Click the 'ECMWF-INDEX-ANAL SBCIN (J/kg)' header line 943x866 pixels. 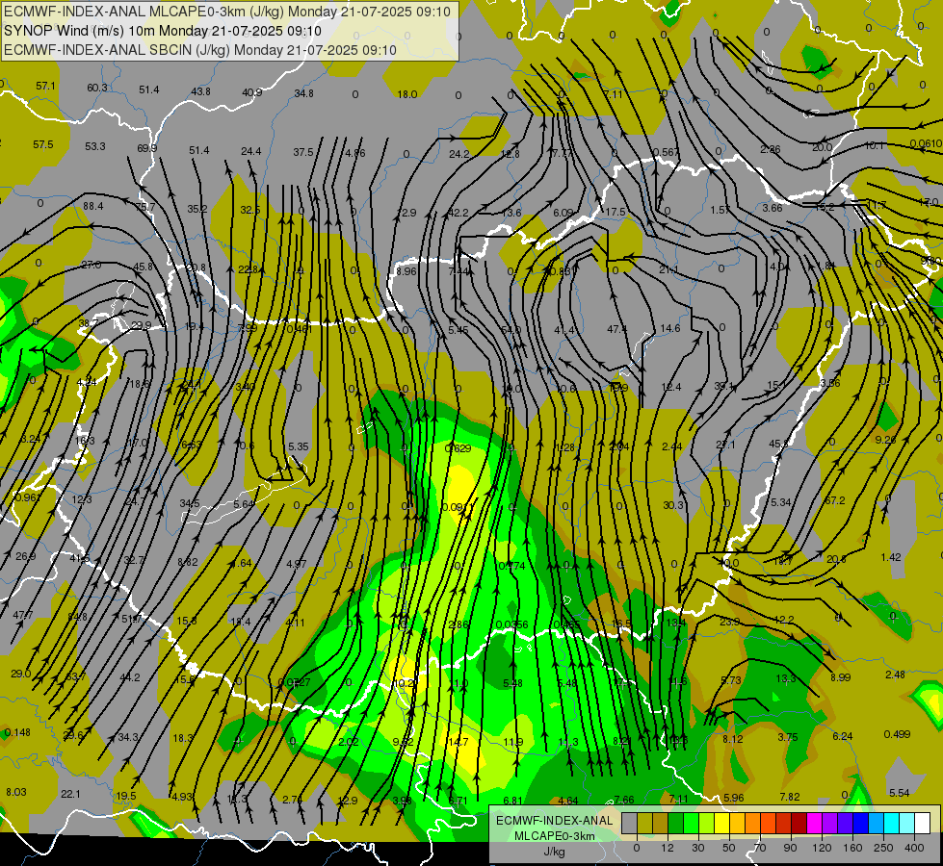pos(200,50)
